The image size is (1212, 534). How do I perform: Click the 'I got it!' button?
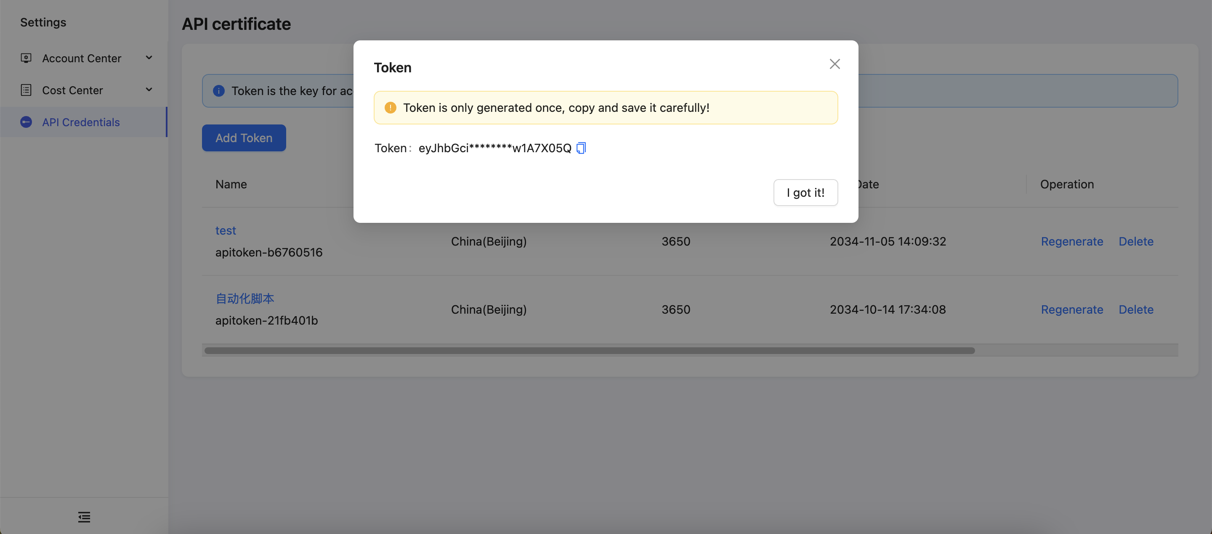805,192
